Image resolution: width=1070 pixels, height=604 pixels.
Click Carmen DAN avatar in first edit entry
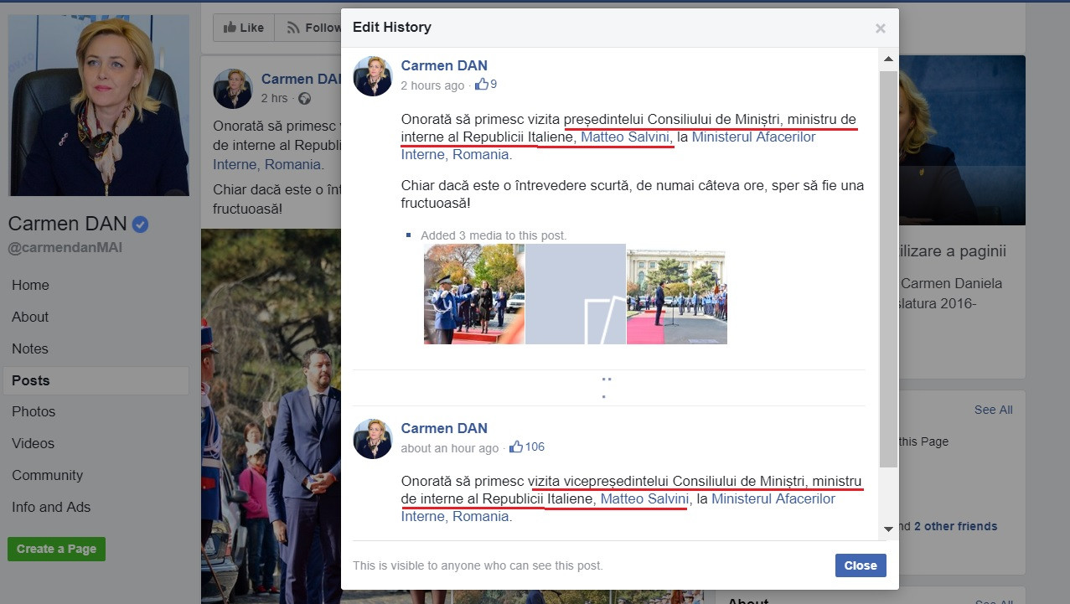373,76
